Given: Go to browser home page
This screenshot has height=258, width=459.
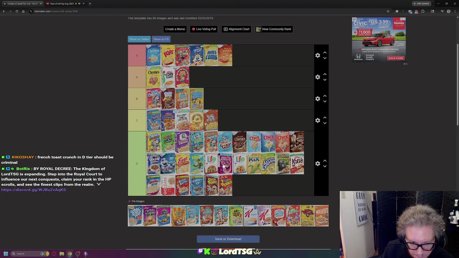Looking at the screenshot, I should click(23, 11).
